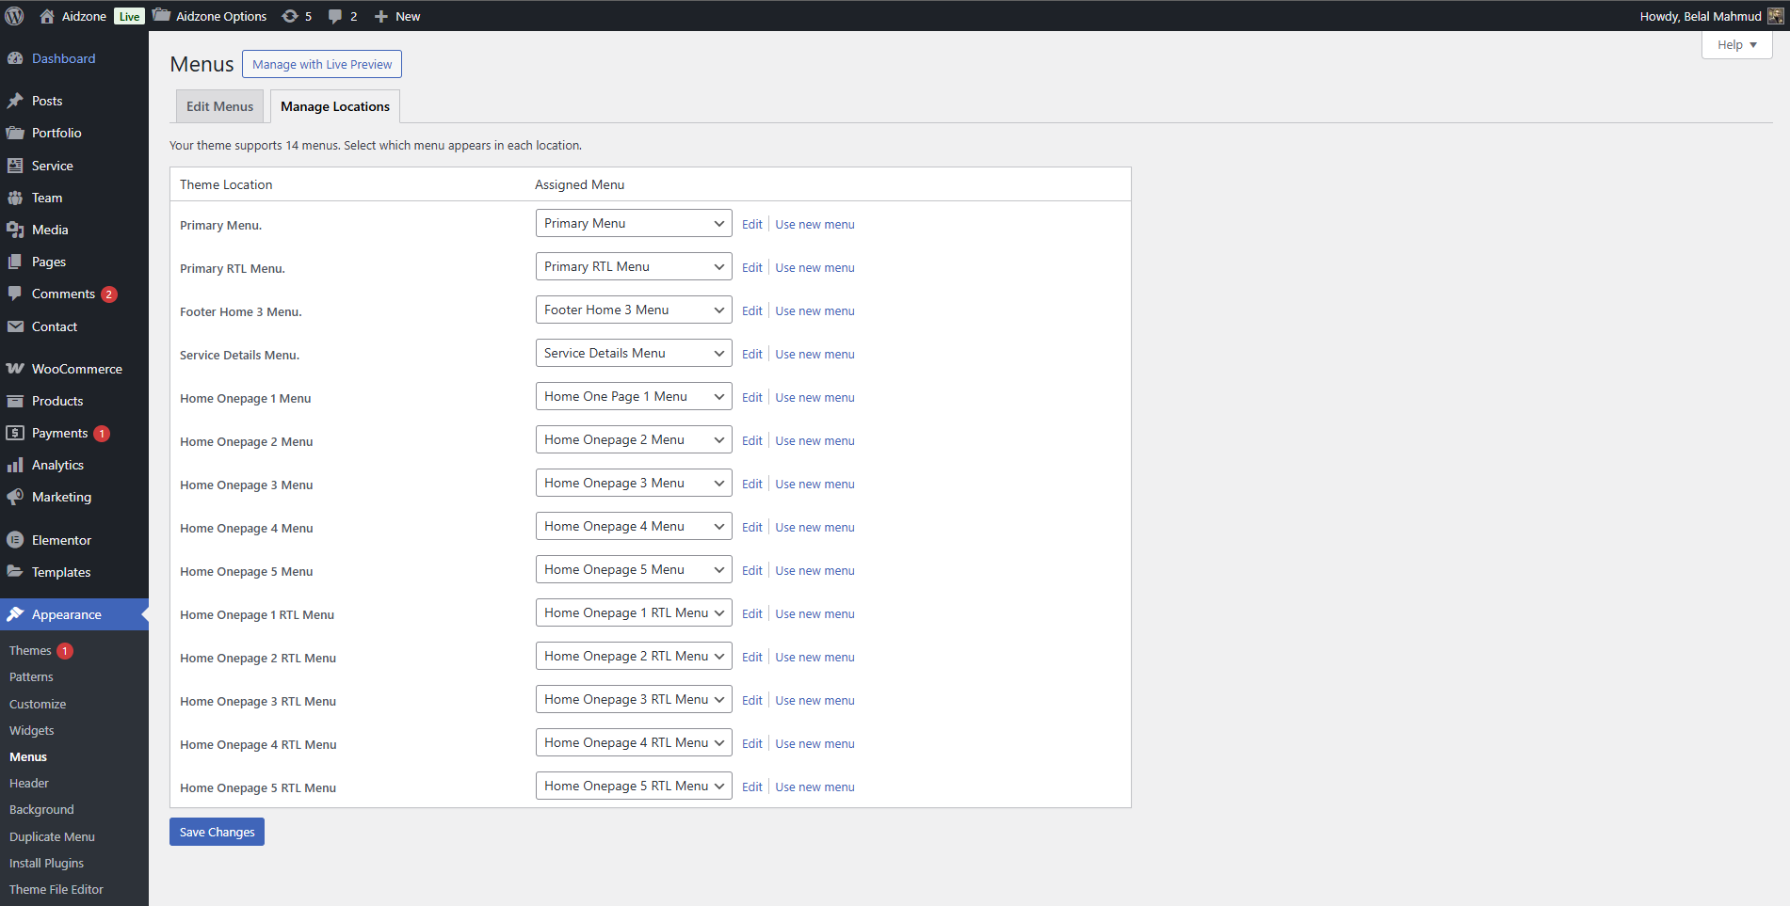Open the Elementor sidebar icon
Viewport: 1790px width, 906px height.
click(x=15, y=540)
